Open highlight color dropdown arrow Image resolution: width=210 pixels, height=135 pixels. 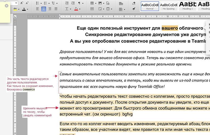19,9
